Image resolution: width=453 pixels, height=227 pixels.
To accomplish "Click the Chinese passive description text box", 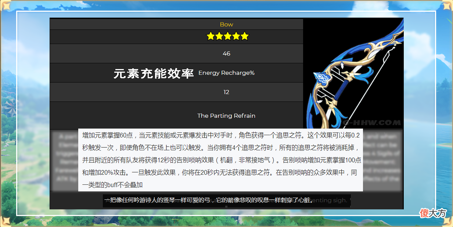I will [220, 160].
